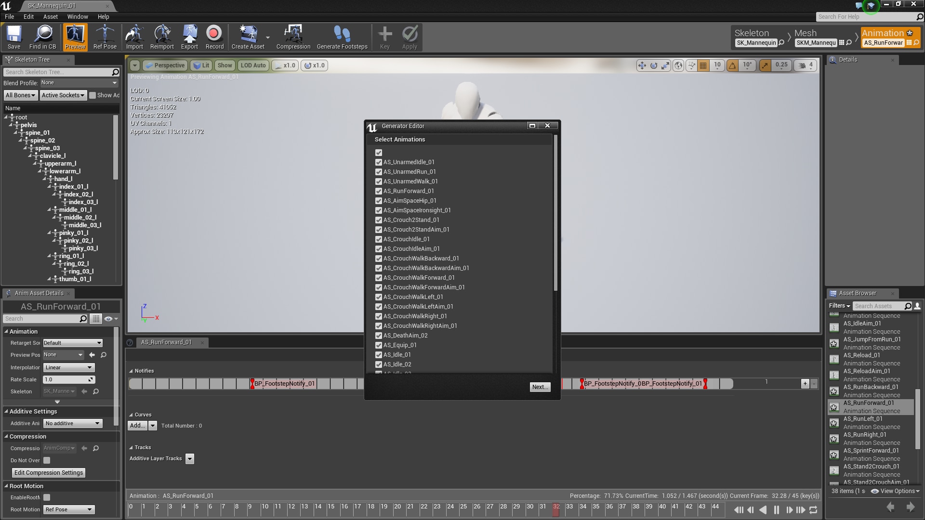
Task: Click the Record toolbar button
Action: (x=214, y=37)
